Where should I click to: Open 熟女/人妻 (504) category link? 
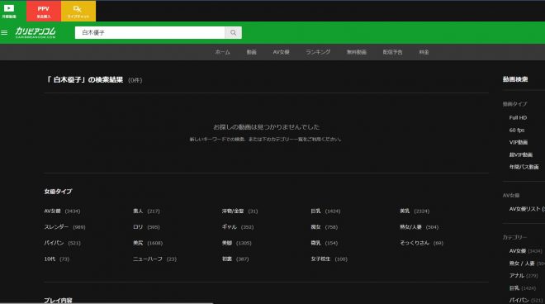click(x=419, y=227)
